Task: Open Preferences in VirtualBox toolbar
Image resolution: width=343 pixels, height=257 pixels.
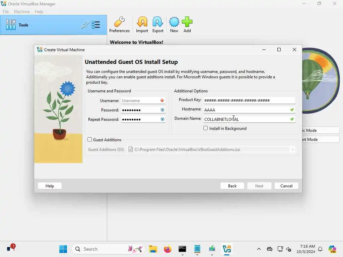Action: (x=119, y=25)
